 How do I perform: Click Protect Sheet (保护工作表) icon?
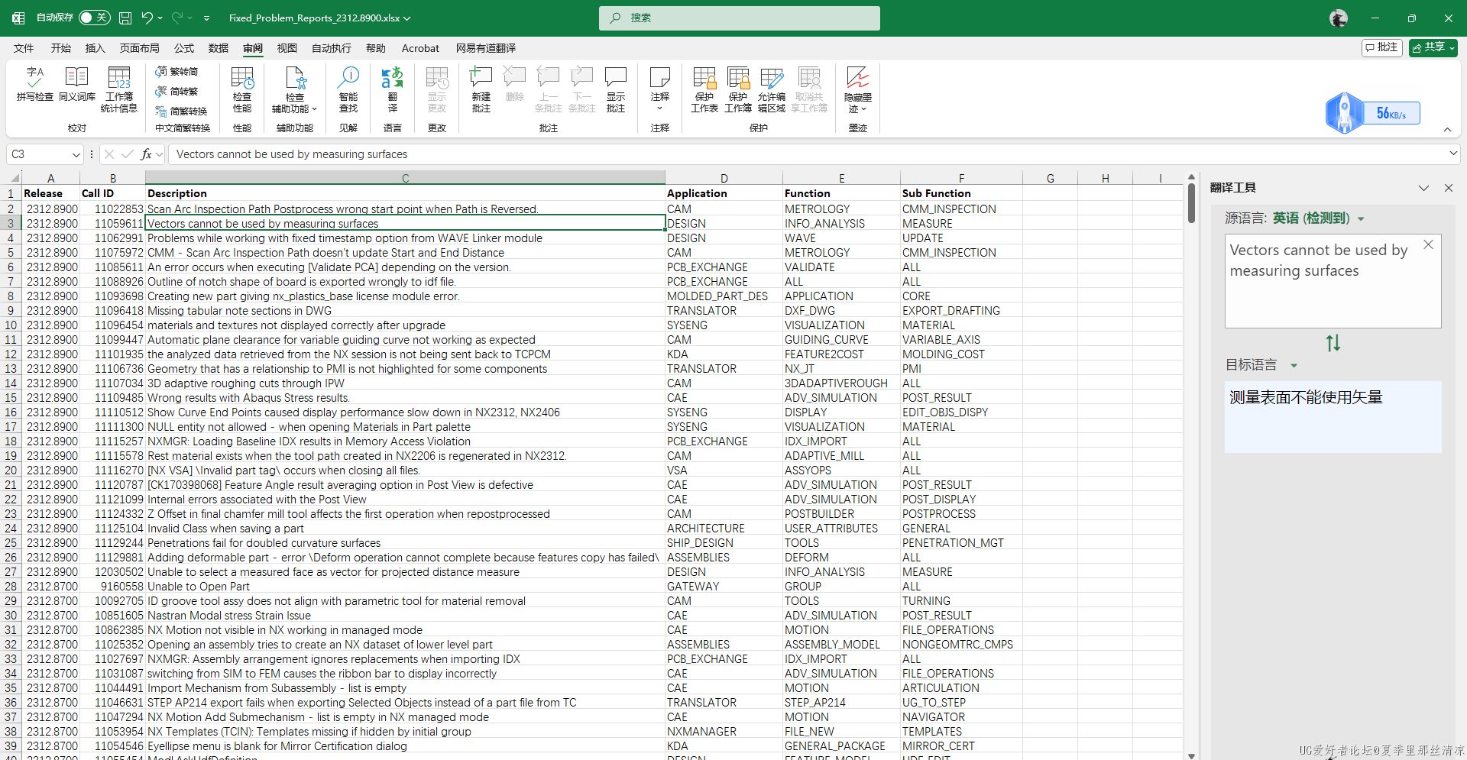pyautogui.click(x=704, y=89)
